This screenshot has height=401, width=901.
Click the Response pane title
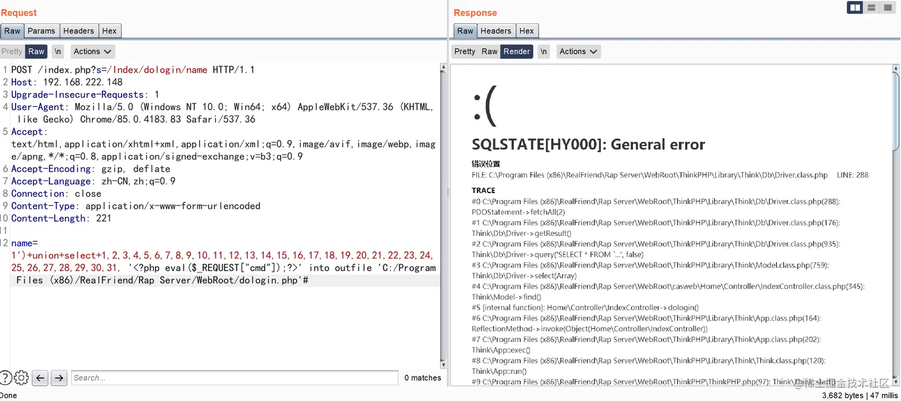pyautogui.click(x=475, y=13)
